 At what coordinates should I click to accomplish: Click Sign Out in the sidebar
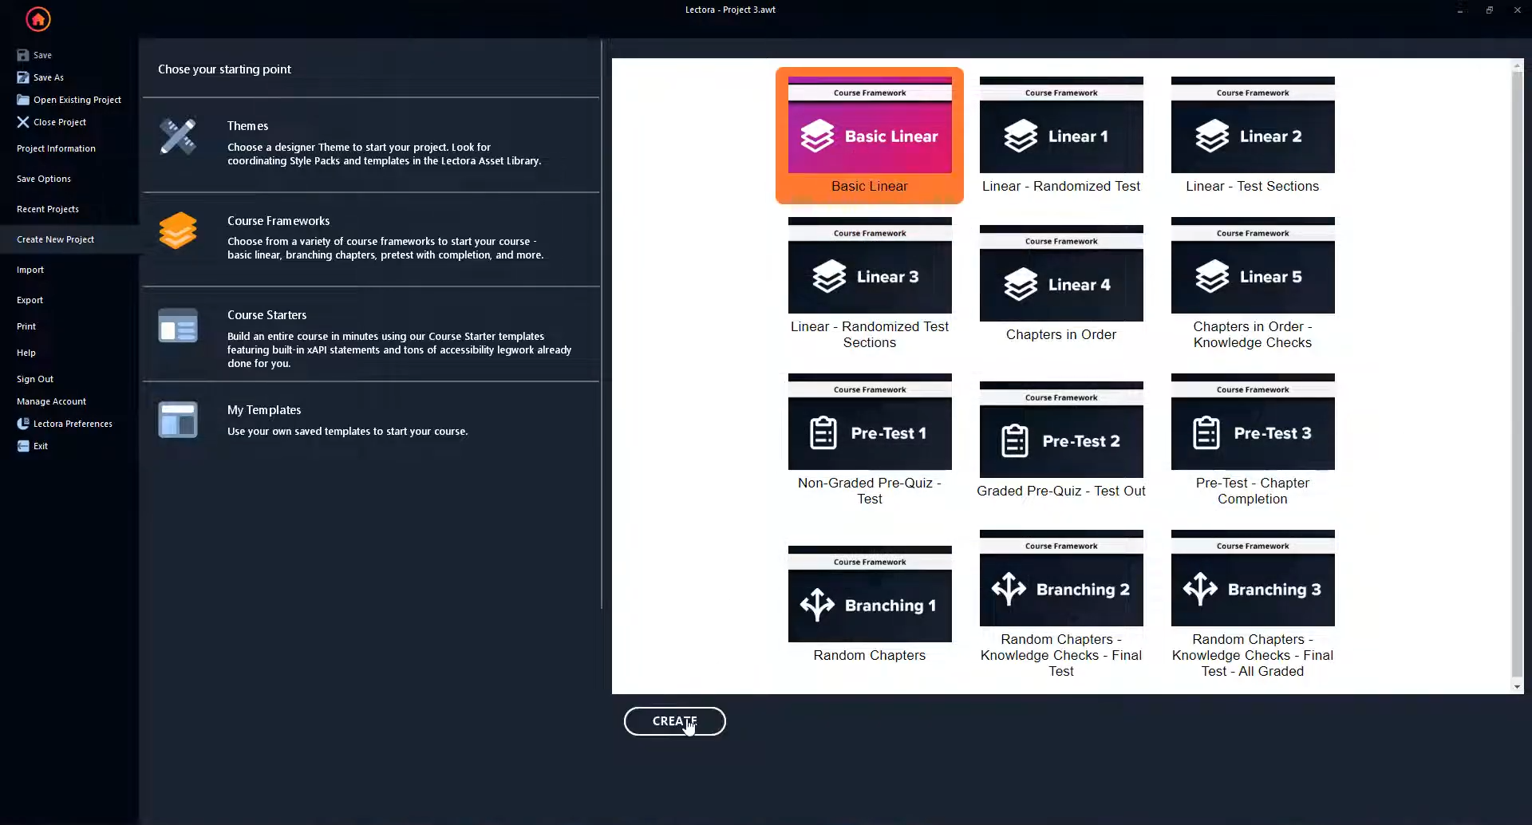point(35,379)
